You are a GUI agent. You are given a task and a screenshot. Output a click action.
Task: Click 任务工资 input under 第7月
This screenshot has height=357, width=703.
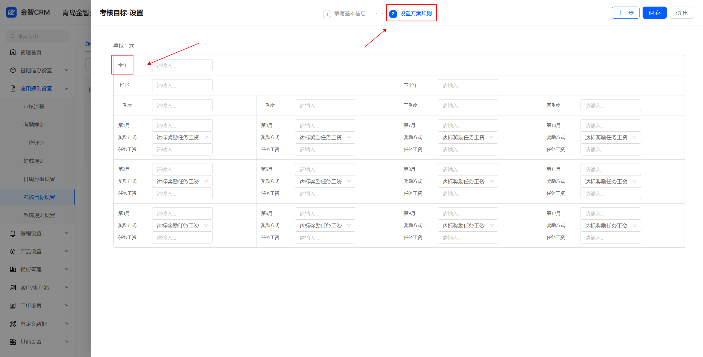(468, 149)
